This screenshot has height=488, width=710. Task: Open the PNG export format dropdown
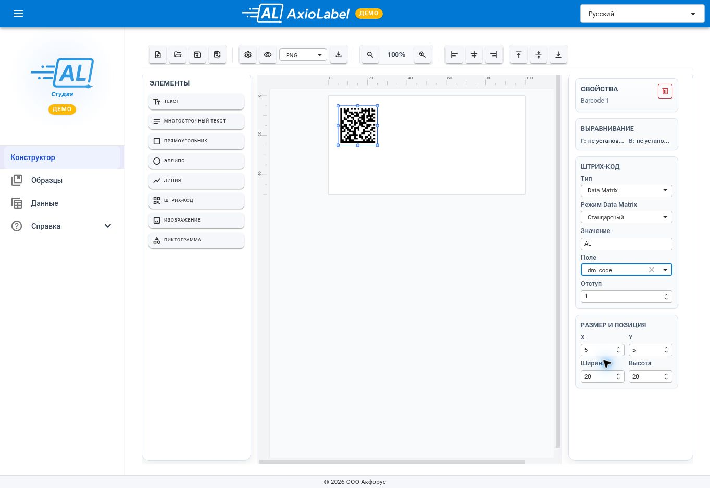303,55
